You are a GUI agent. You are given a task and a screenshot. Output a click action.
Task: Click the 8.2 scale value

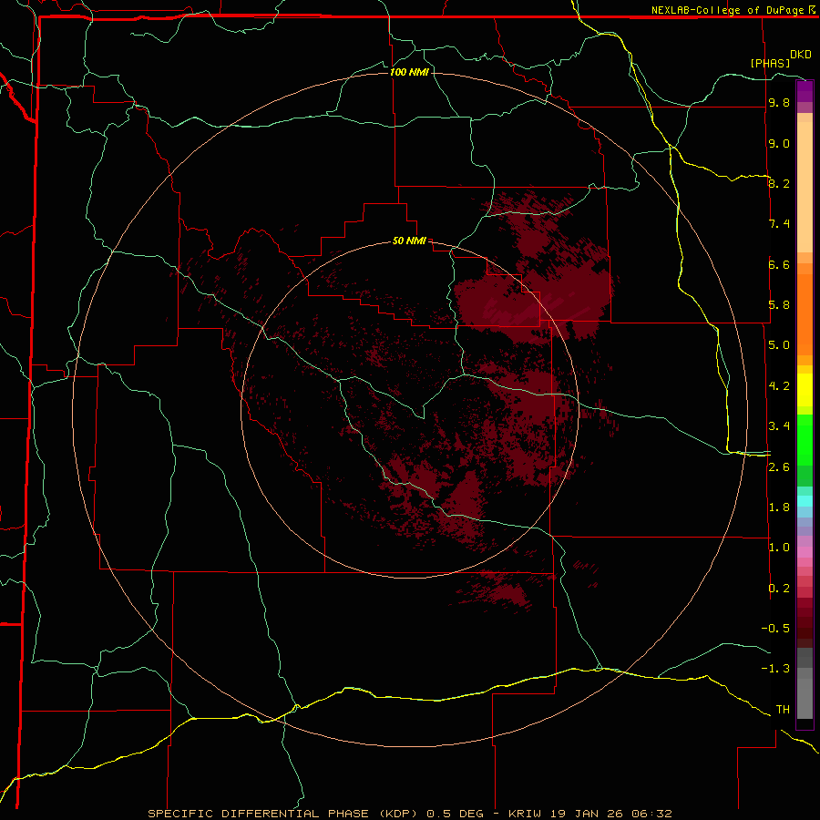click(x=779, y=183)
